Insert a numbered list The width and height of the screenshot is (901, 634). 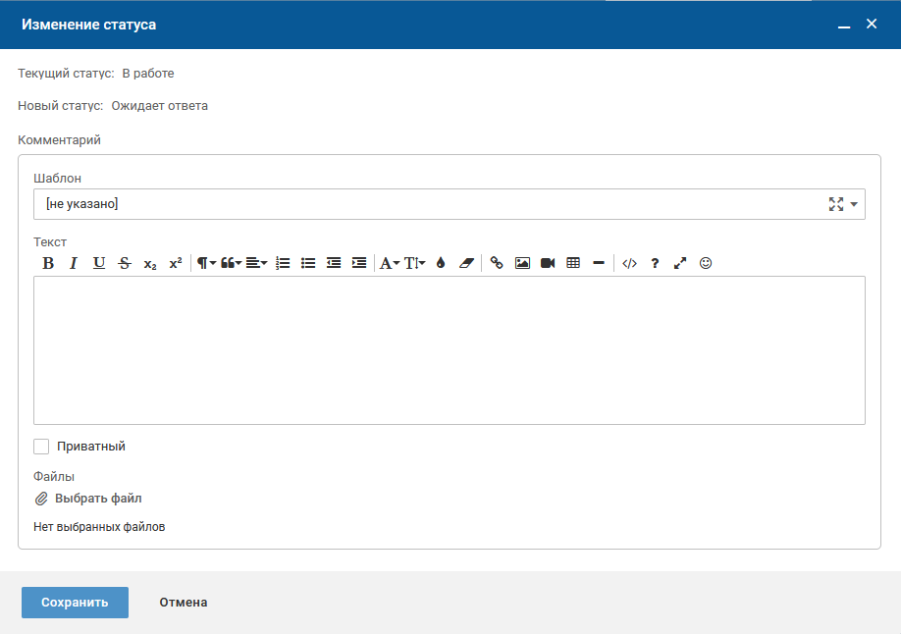click(283, 263)
